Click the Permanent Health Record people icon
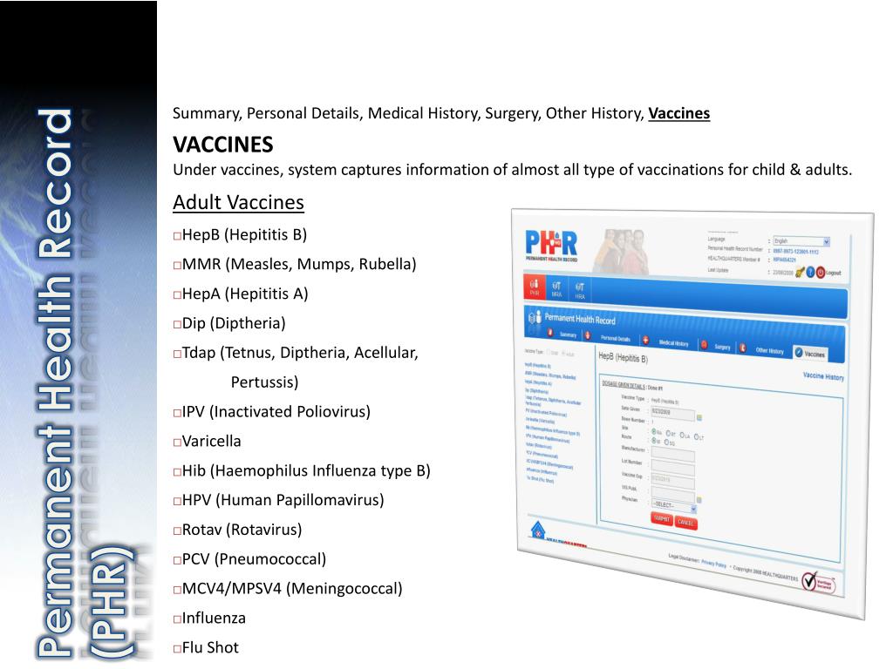 tap(535, 316)
